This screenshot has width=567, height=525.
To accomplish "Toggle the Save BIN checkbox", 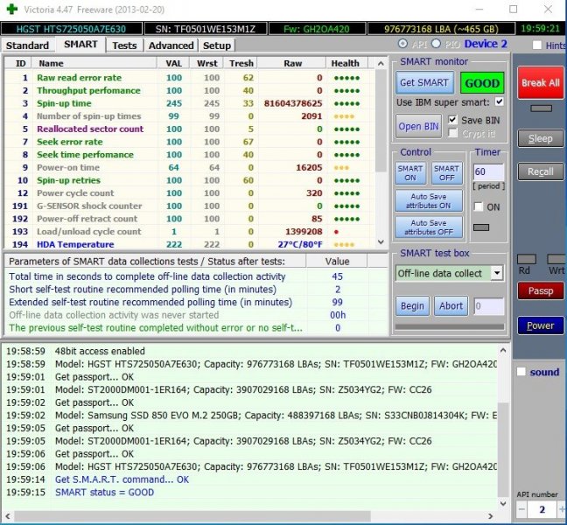I will pos(453,120).
